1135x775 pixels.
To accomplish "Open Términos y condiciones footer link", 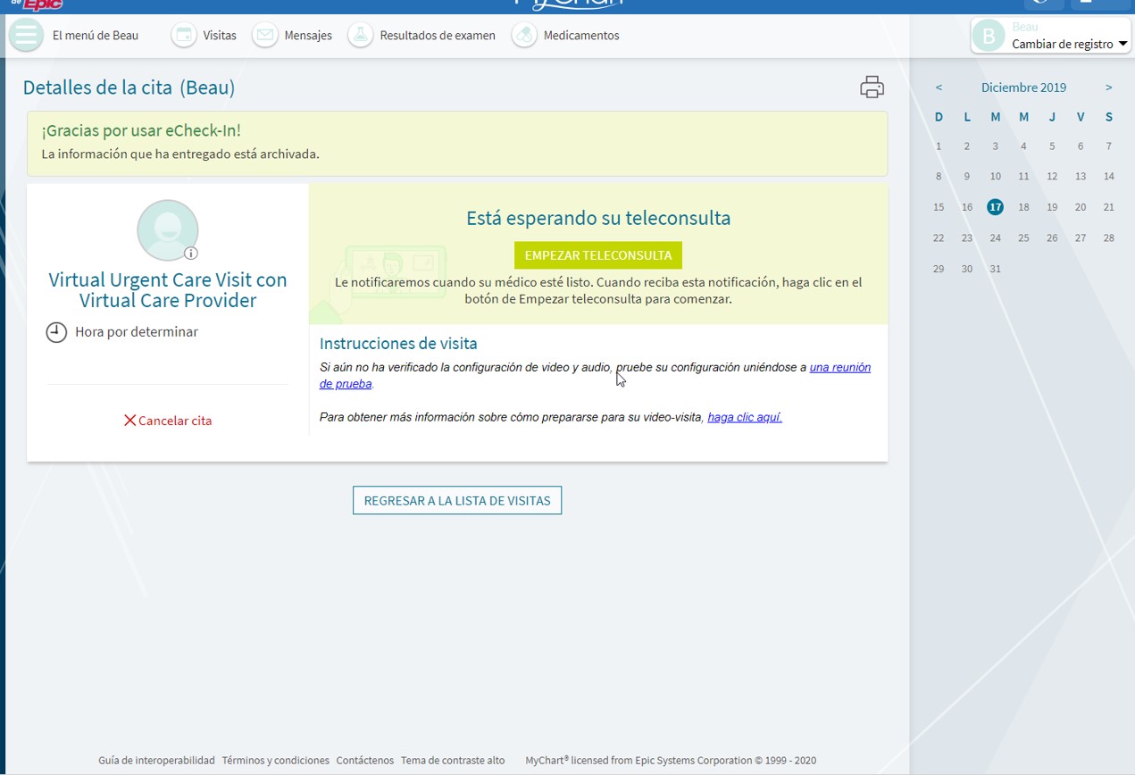I will 275,761.
